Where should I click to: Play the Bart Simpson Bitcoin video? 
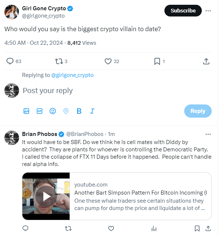coord(46,196)
